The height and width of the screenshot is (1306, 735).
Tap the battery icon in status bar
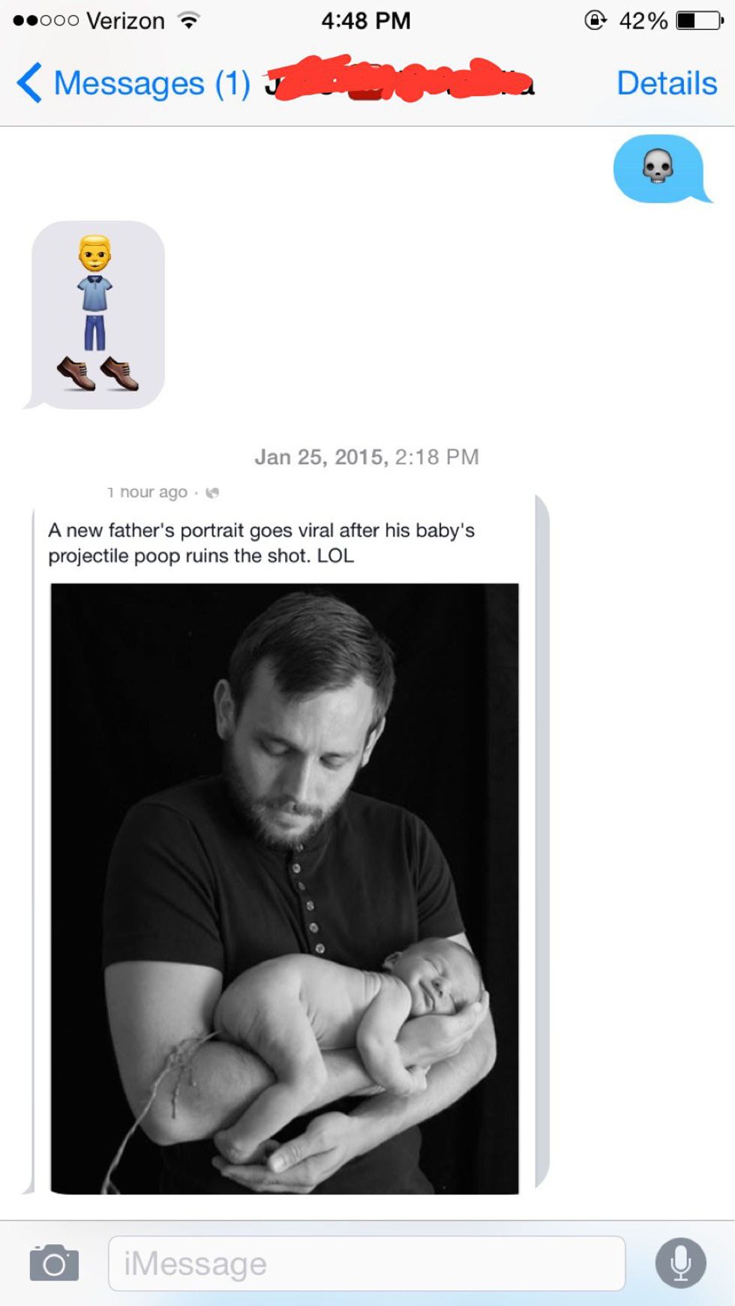[x=699, y=20]
